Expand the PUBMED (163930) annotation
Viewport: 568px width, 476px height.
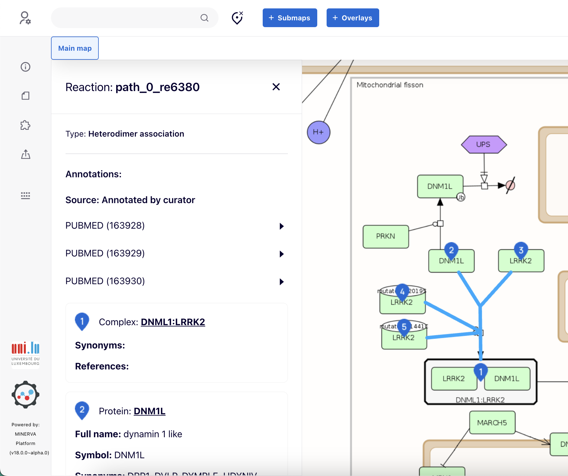click(x=281, y=282)
